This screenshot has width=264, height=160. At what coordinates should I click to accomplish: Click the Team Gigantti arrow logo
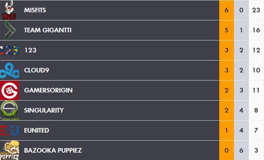pos(10,30)
